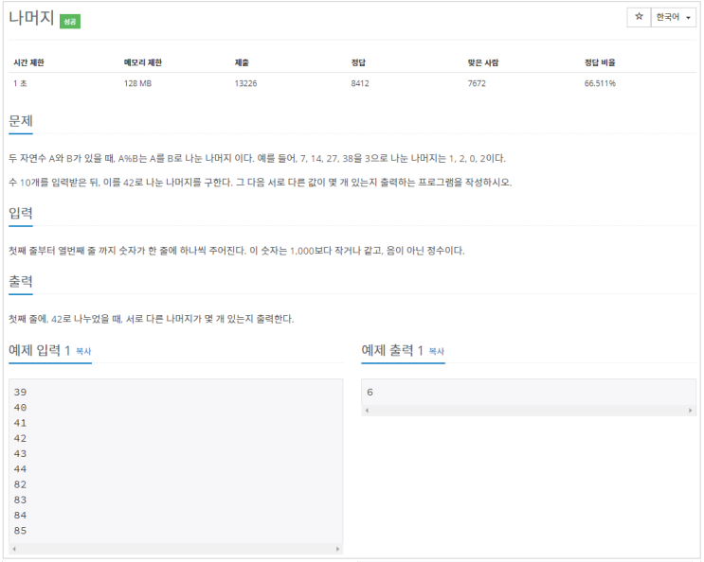
Task: Click the green 성공 badge
Action: [x=70, y=21]
